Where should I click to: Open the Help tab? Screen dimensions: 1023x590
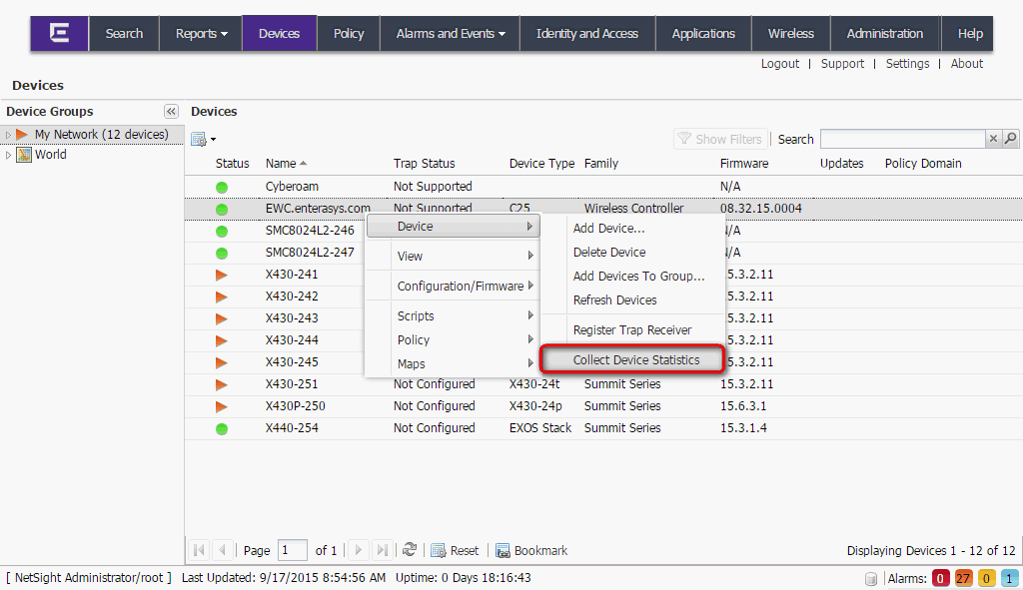[969, 33]
